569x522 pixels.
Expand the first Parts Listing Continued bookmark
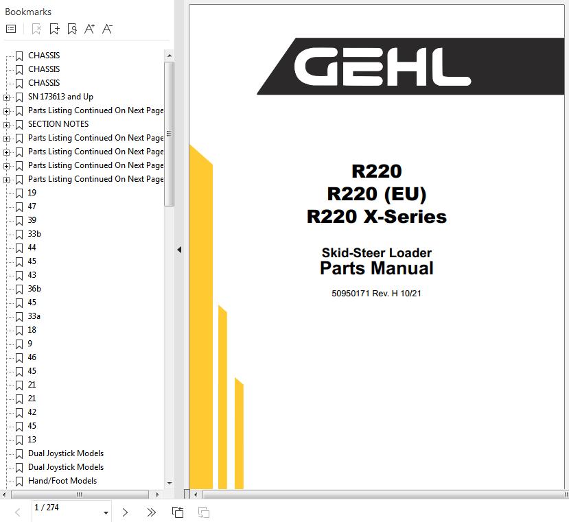coord(6,111)
